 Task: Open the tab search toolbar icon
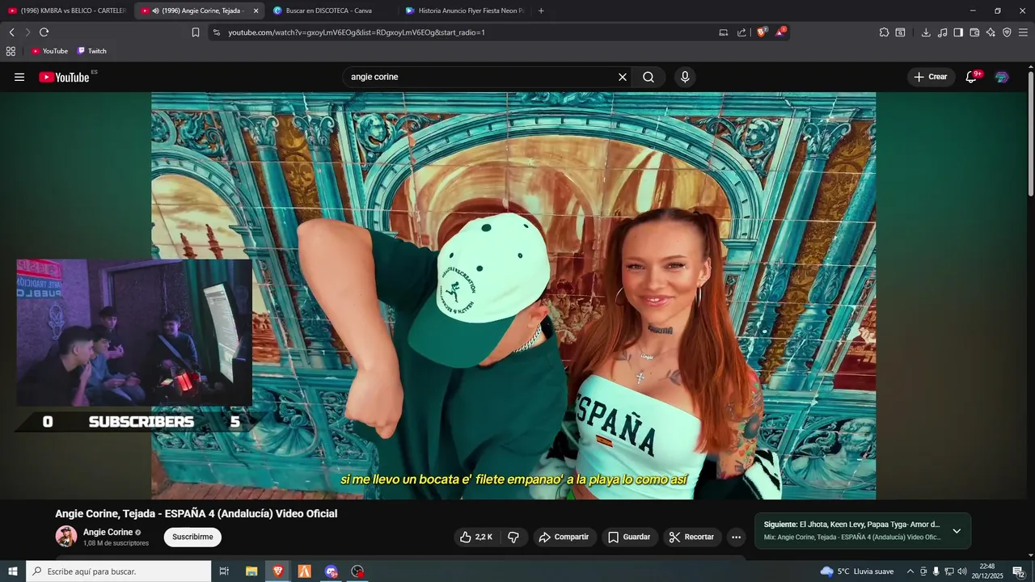coord(900,32)
